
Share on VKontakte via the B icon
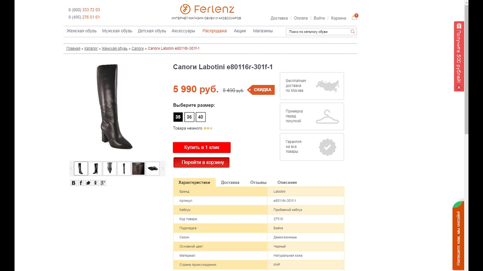click(x=74, y=183)
